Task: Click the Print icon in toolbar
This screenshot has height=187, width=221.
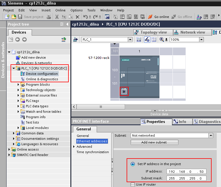Action: pyautogui.click(x=49, y=17)
